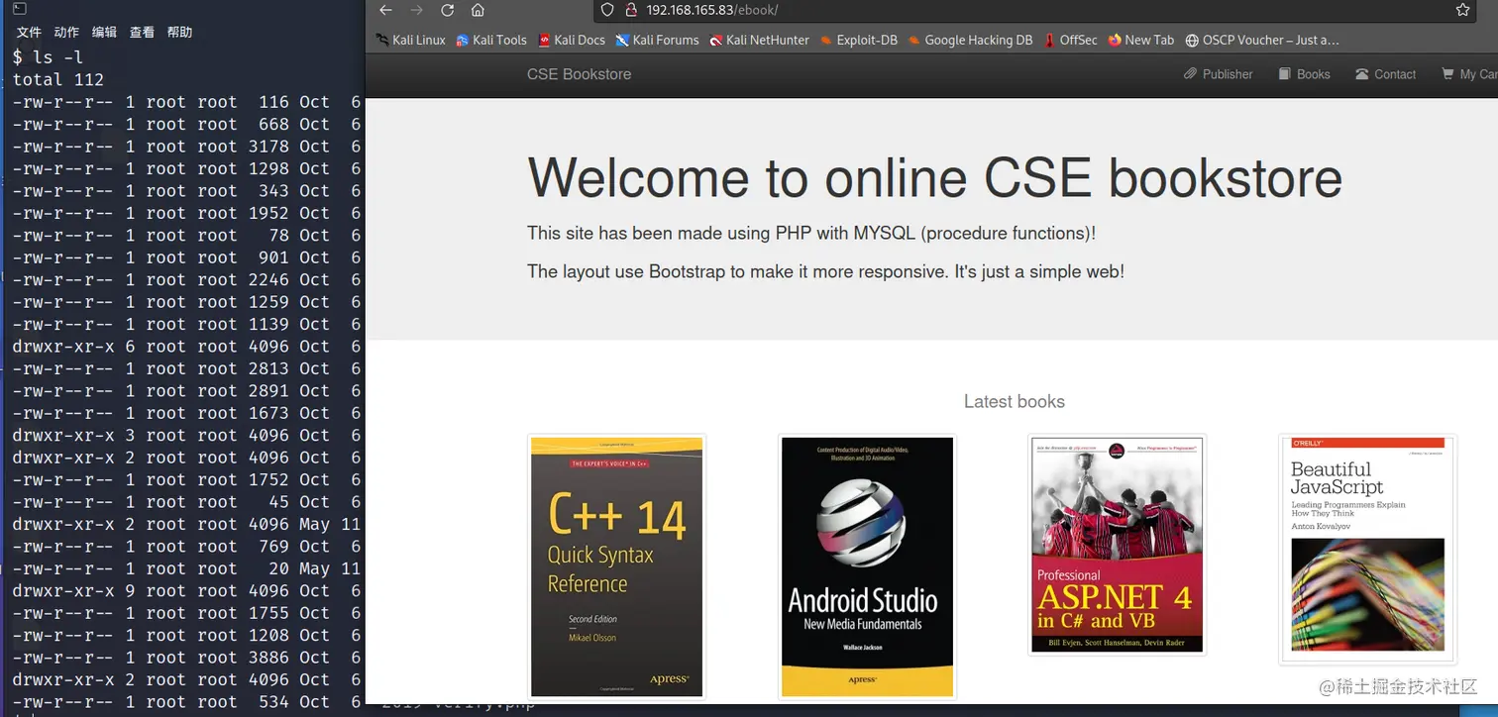Click the Publisher paperclip icon
1498x717 pixels.
[x=1190, y=74]
